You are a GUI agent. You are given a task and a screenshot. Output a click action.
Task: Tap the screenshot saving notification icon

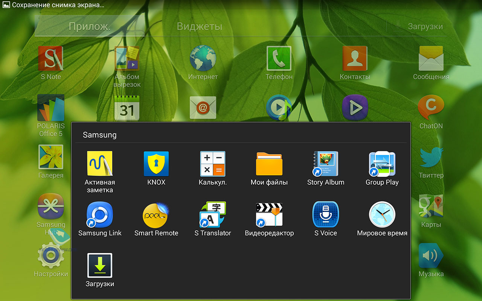click(6, 5)
